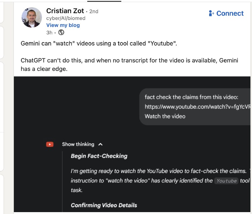This screenshot has height=214, width=252.
Task: Click "Watch the video" in prompt bubble
Action: pyautogui.click(x=165, y=116)
